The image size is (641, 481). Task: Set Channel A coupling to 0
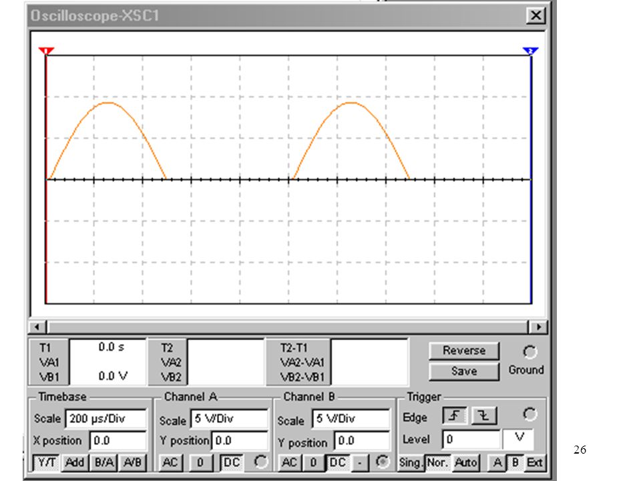[x=200, y=462]
